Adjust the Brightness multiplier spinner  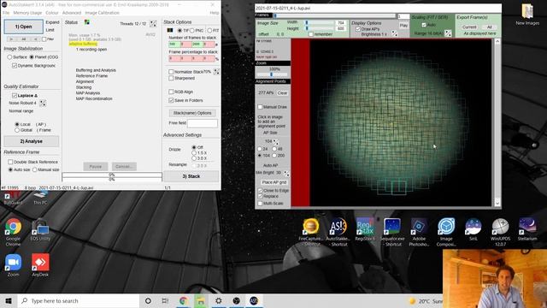(x=394, y=34)
